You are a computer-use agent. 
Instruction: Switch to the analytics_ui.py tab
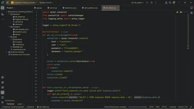(x=70, y=8)
